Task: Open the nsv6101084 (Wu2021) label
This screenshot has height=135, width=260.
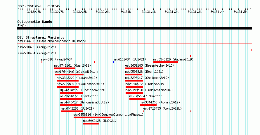Action: pos(129,59)
